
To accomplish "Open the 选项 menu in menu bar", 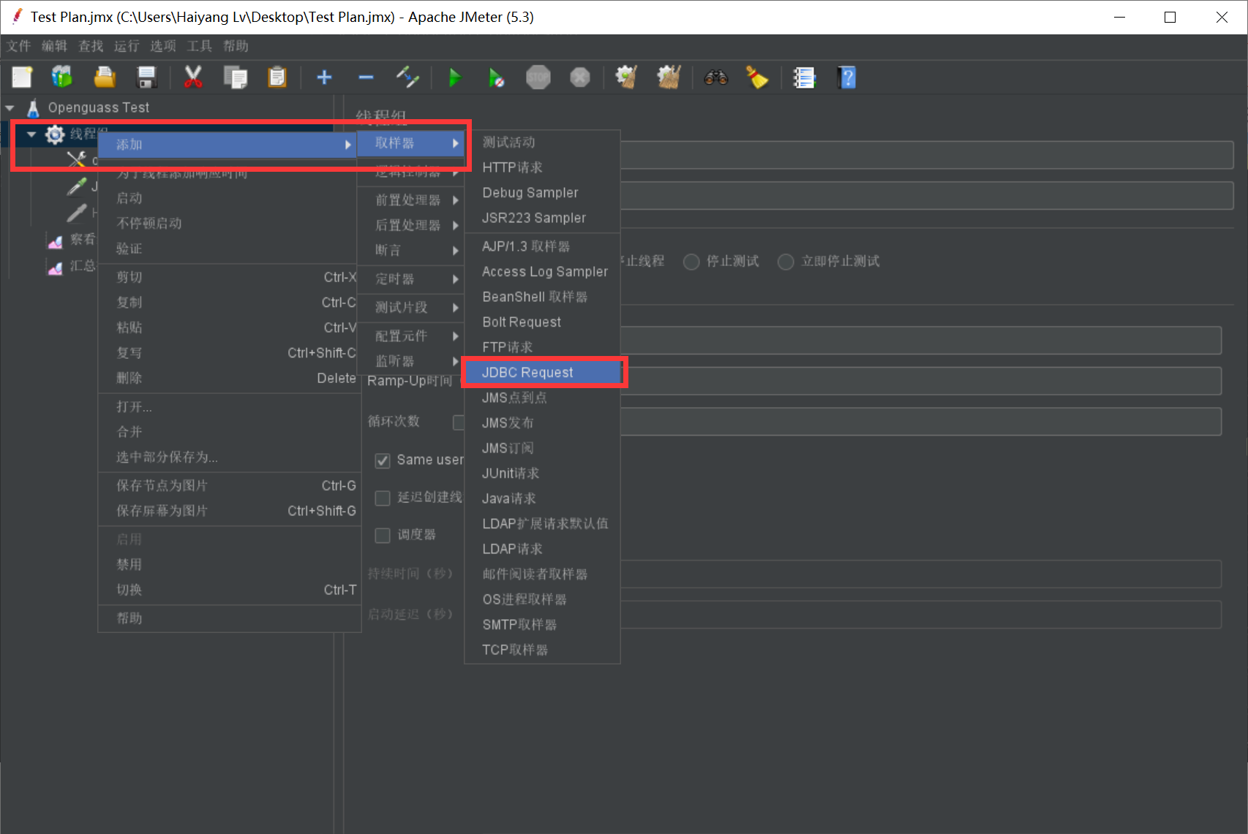I will pos(162,46).
